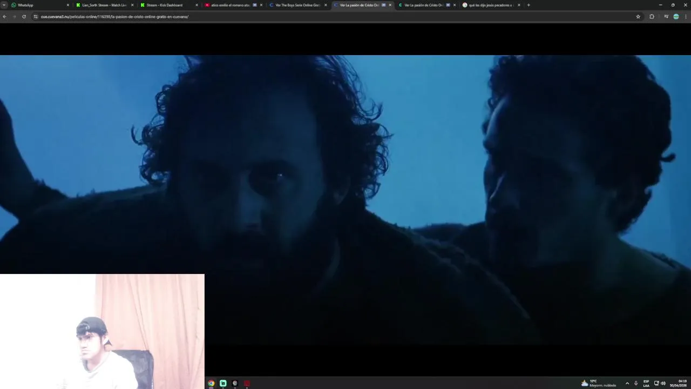
Task: Click the microphone tray icon
Action: (x=636, y=383)
